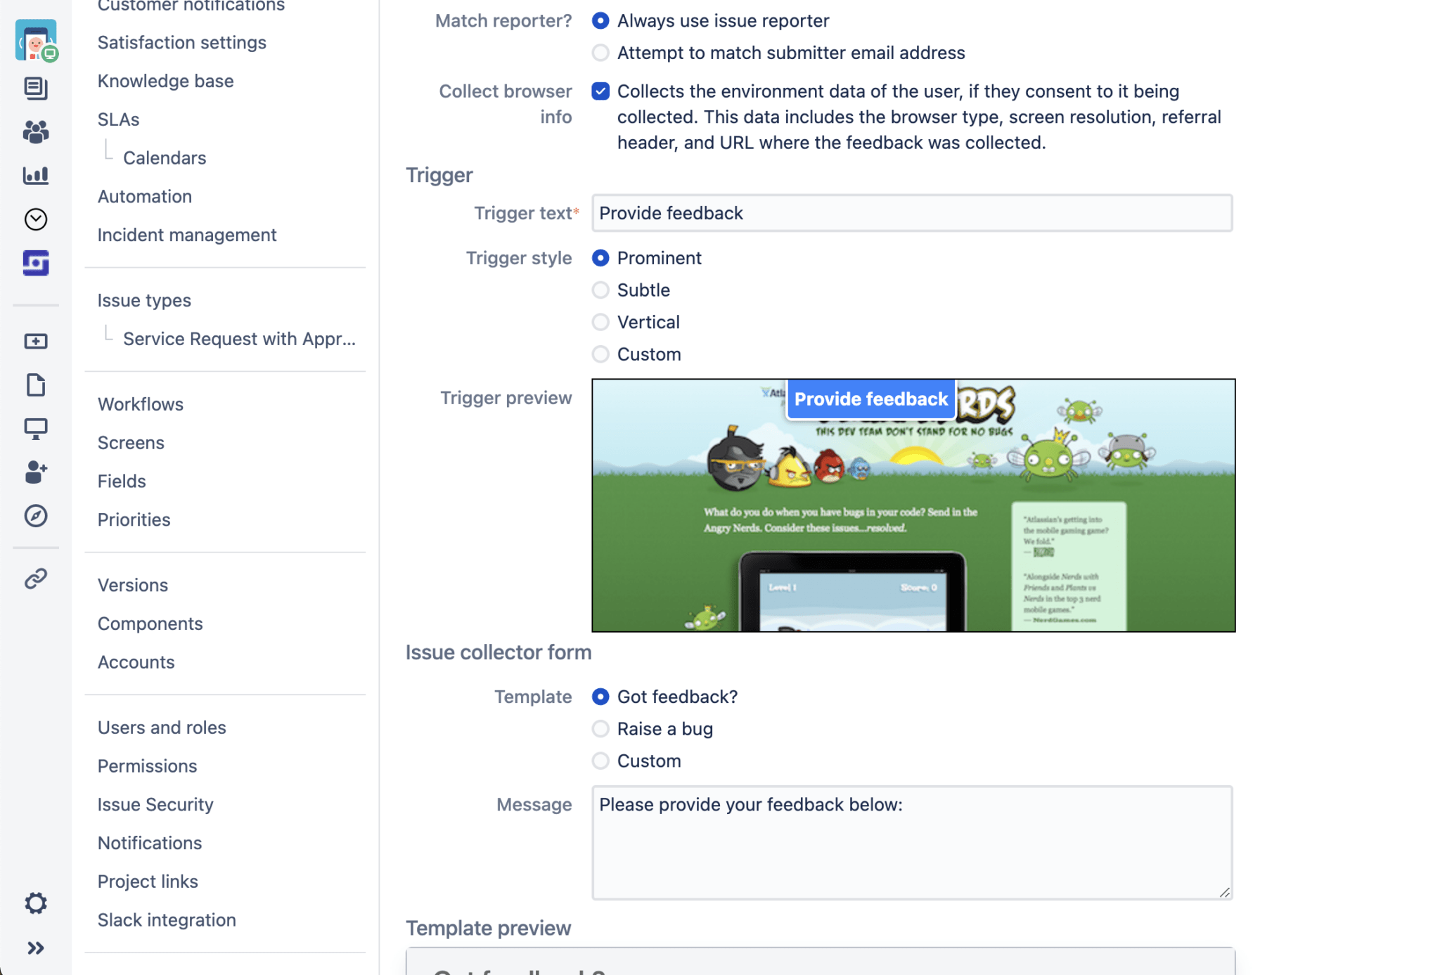Uncheck the Collect browser info checkbox

(601, 91)
